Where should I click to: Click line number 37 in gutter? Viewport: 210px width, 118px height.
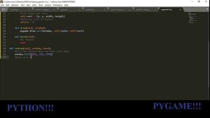4,57
